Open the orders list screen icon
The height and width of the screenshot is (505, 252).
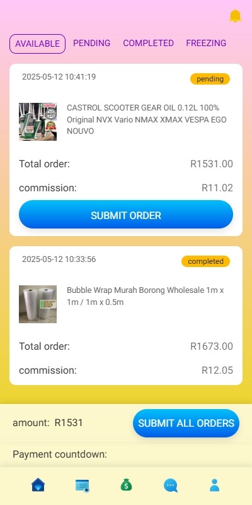click(x=83, y=485)
